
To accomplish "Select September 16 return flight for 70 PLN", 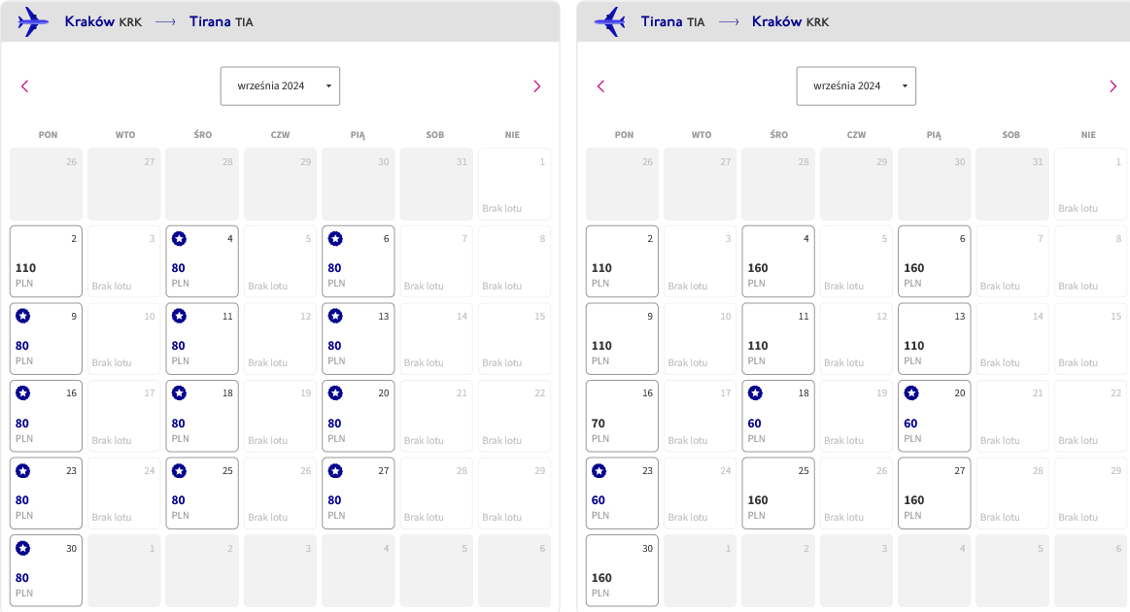I will [622, 416].
